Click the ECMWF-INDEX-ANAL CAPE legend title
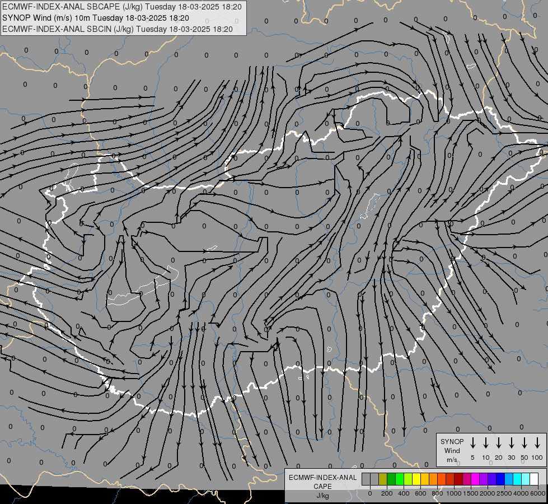Viewport: 548px width, 504px height. 322,482
